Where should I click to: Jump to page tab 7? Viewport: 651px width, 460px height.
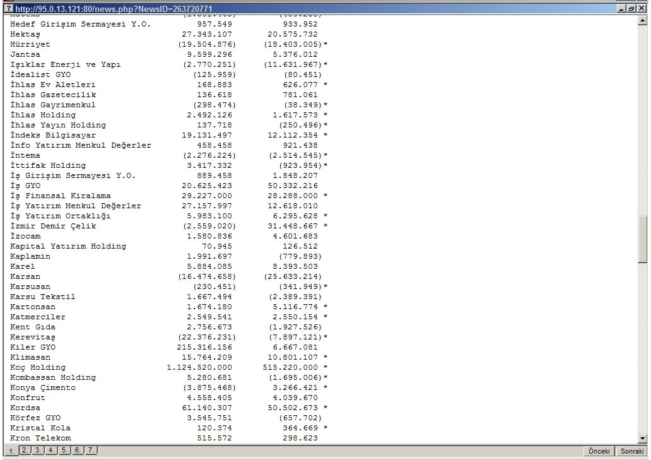(91, 450)
